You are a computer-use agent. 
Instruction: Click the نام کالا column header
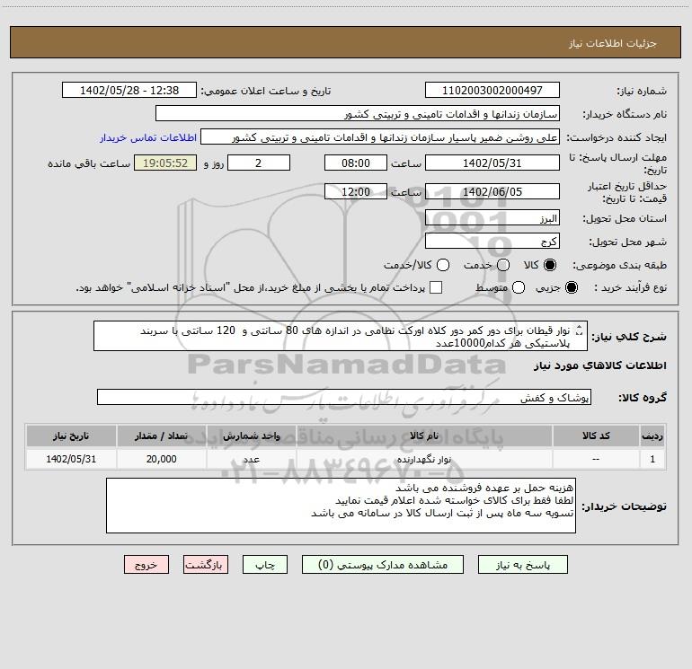click(424, 436)
